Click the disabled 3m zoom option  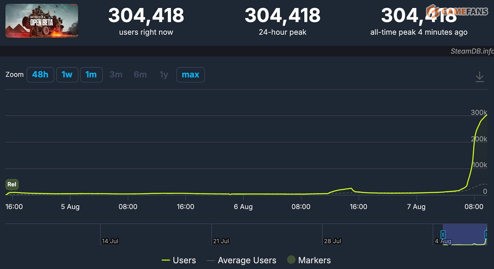point(116,74)
